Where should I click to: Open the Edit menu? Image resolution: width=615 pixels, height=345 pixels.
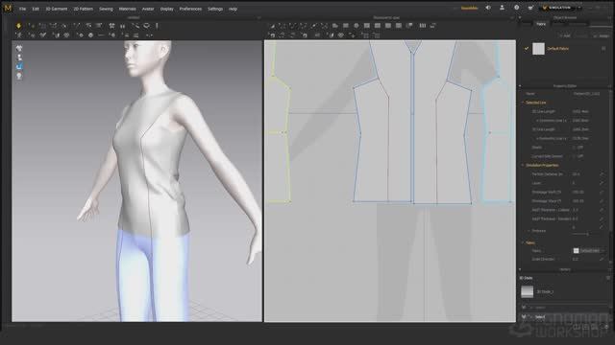coord(36,9)
